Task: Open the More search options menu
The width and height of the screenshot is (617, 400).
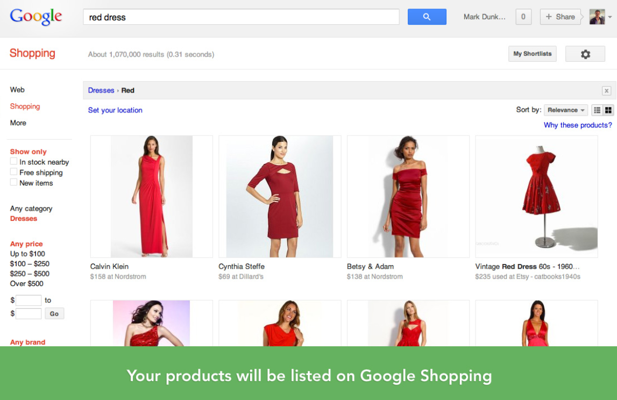Action: tap(18, 123)
